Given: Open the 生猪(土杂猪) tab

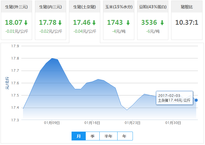Looking at the screenshot, I should pyautogui.click(x=85, y=7).
